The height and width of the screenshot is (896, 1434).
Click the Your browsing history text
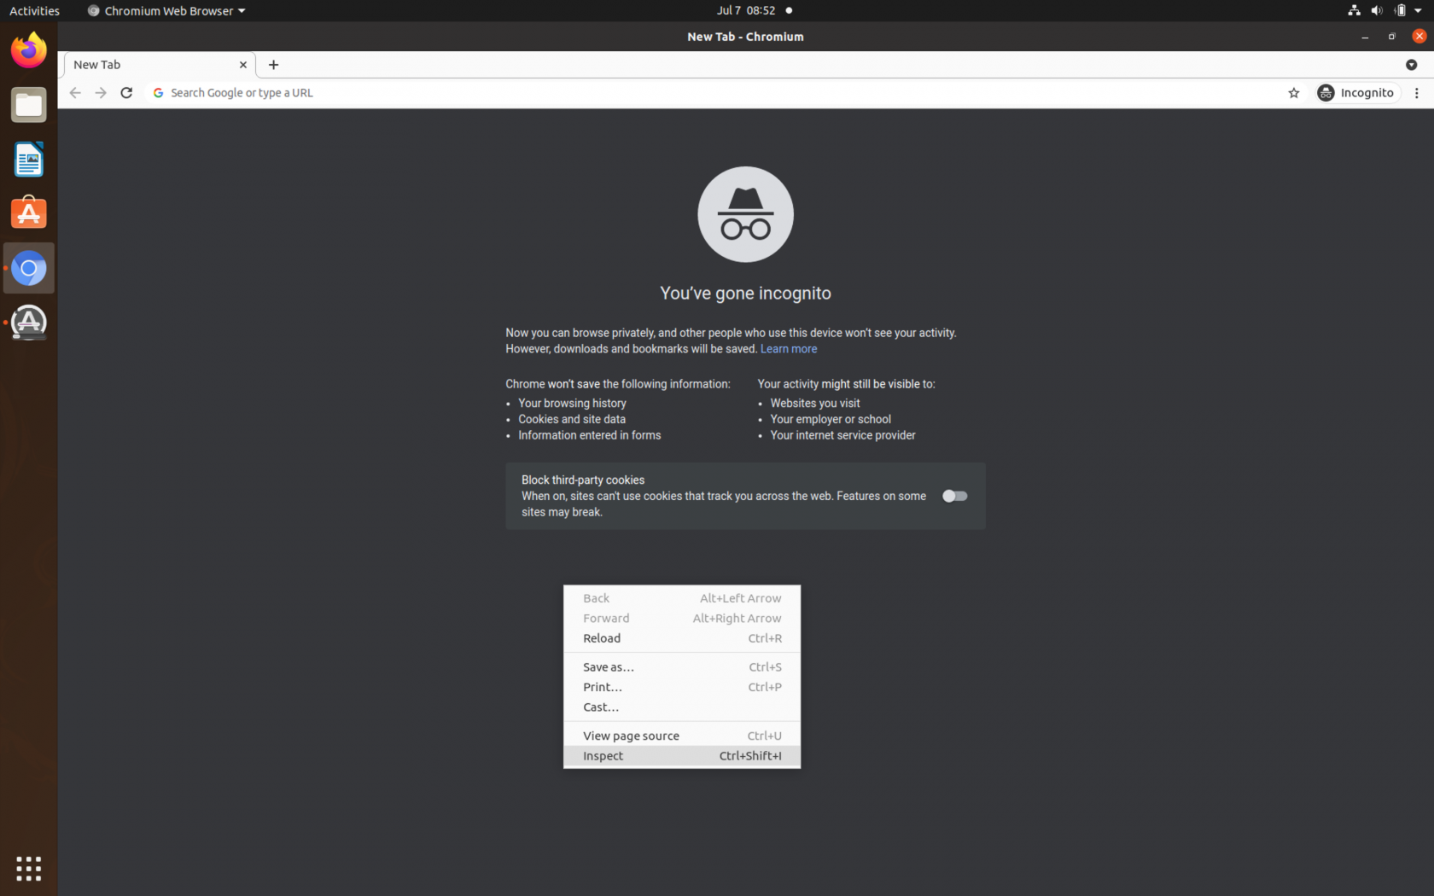click(572, 404)
